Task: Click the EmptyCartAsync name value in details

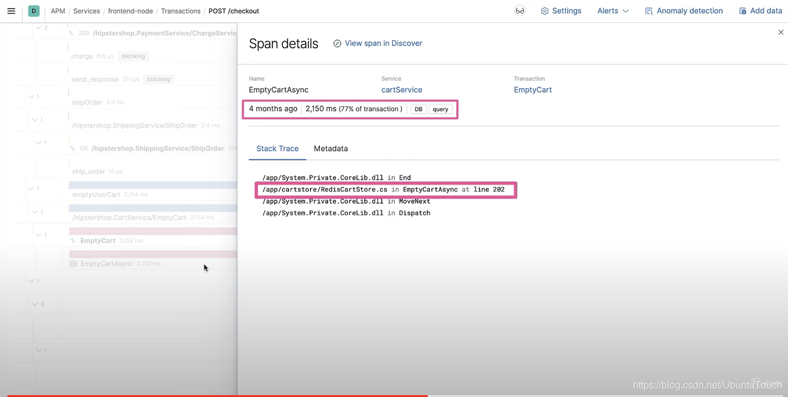Action: pos(279,90)
